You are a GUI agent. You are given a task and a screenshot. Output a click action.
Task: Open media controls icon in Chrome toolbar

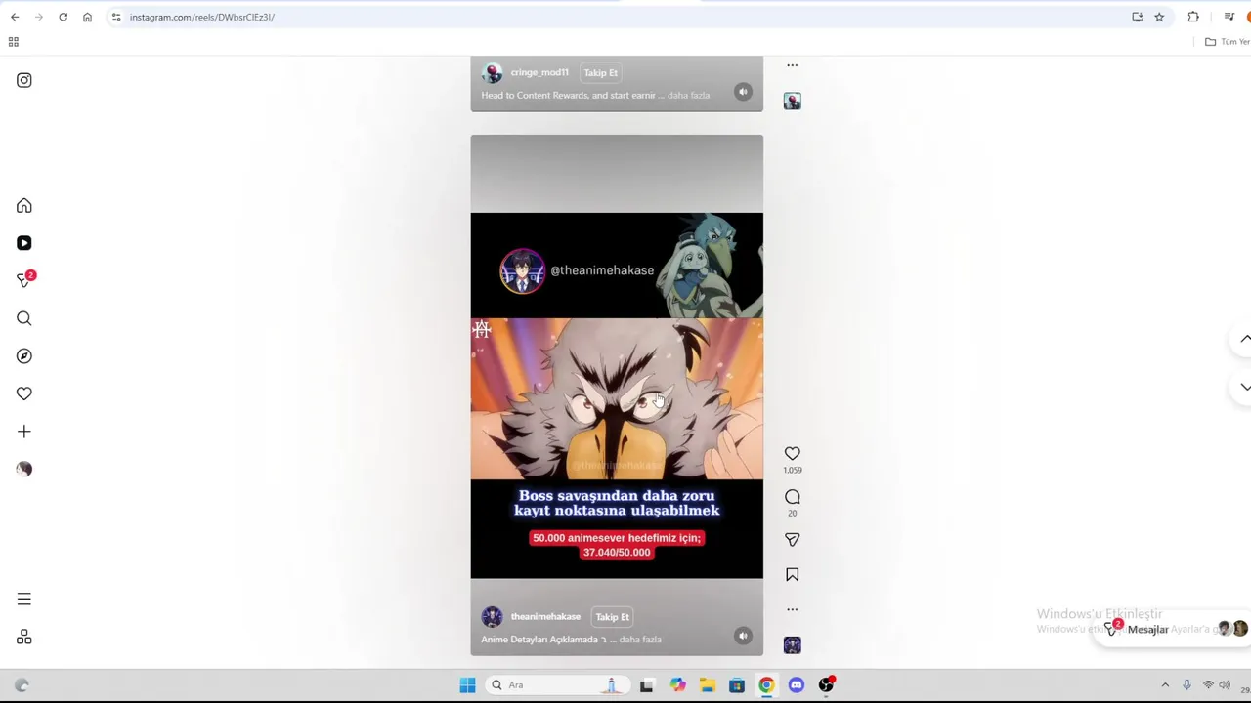(1229, 17)
